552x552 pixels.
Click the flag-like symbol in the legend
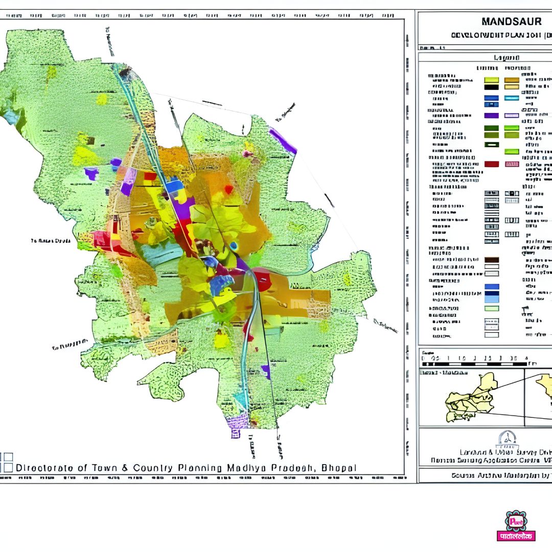pos(524,309)
